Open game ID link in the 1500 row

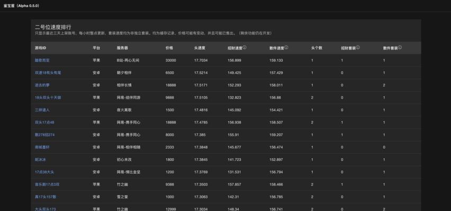point(42,110)
